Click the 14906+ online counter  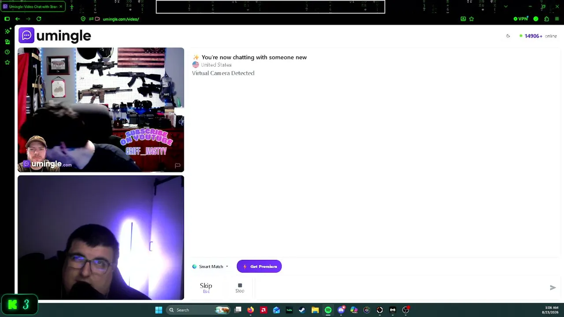point(538,36)
